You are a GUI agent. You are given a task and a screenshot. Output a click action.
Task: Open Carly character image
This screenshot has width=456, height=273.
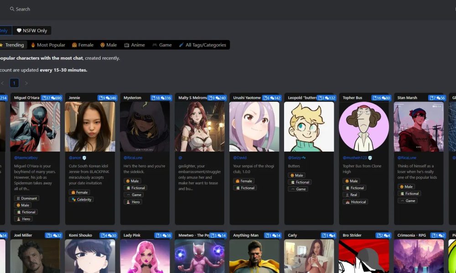[x=309, y=256]
